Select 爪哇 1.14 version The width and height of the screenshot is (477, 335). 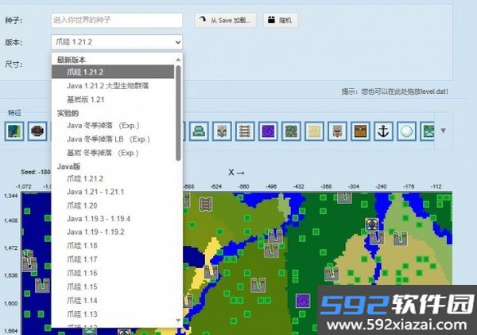pyautogui.click(x=113, y=301)
